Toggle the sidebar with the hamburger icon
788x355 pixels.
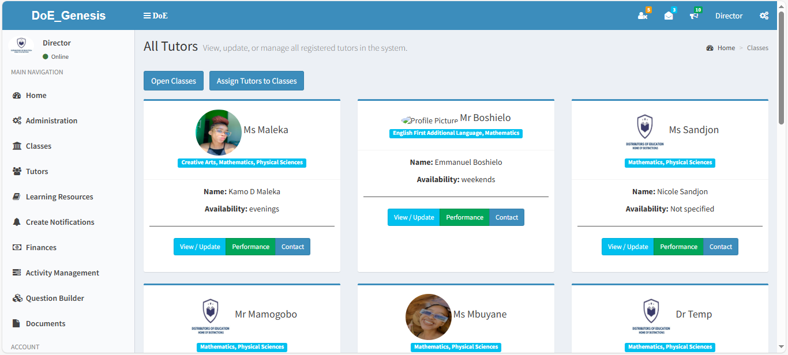point(147,16)
